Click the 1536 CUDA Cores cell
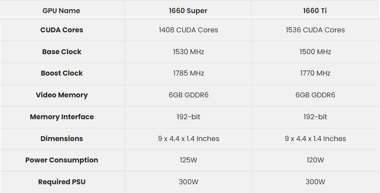The image size is (380, 193). tap(315, 30)
